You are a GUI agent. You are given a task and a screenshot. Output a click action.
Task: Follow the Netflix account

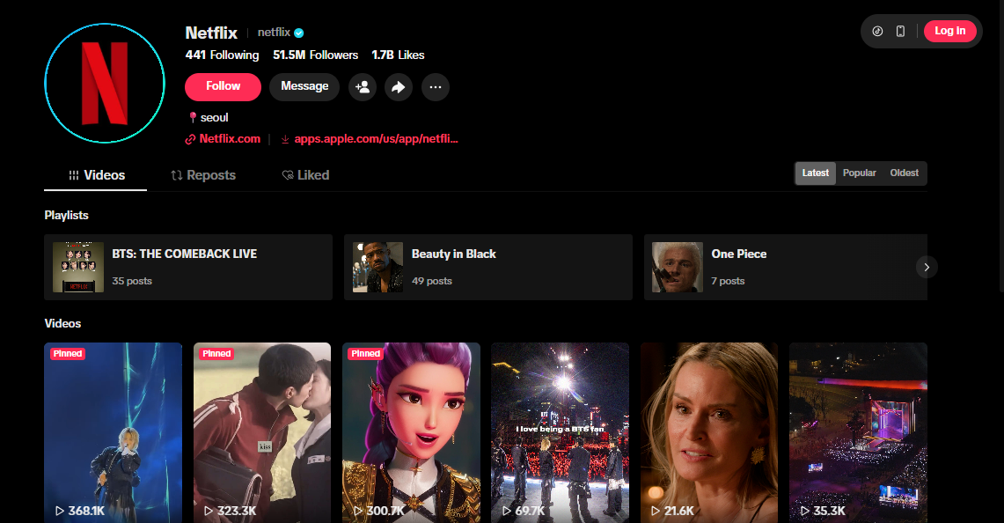[x=222, y=86]
